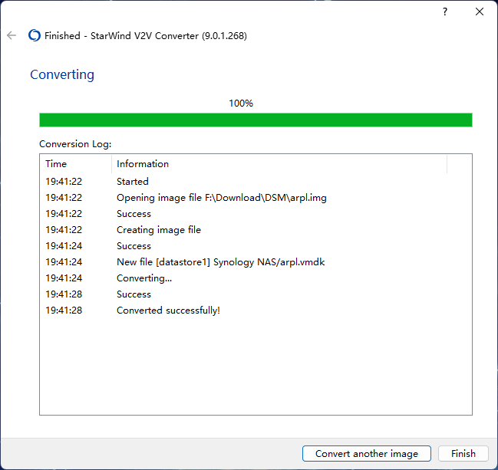Click the Information column header
The width and height of the screenshot is (498, 470).
point(279,164)
